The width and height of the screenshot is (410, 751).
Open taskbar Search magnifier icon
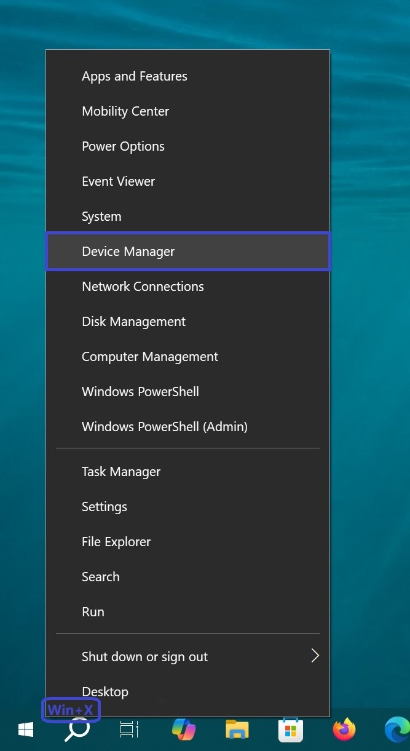(78, 730)
